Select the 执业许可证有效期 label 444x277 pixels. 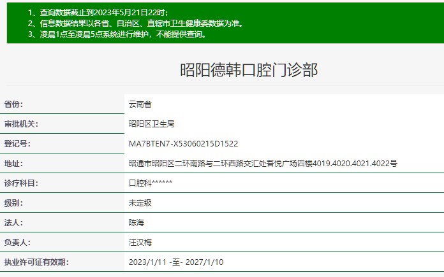tap(36, 262)
